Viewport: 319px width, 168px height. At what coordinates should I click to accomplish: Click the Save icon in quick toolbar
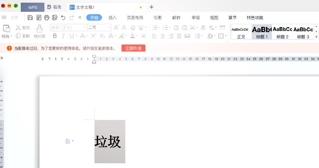tap(30, 17)
